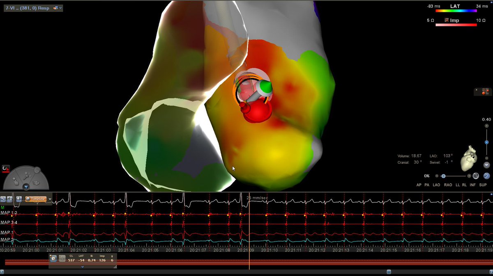Click the point grid icon with red dots
The width and height of the screenshot is (493, 276).
pyautogui.click(x=485, y=91)
